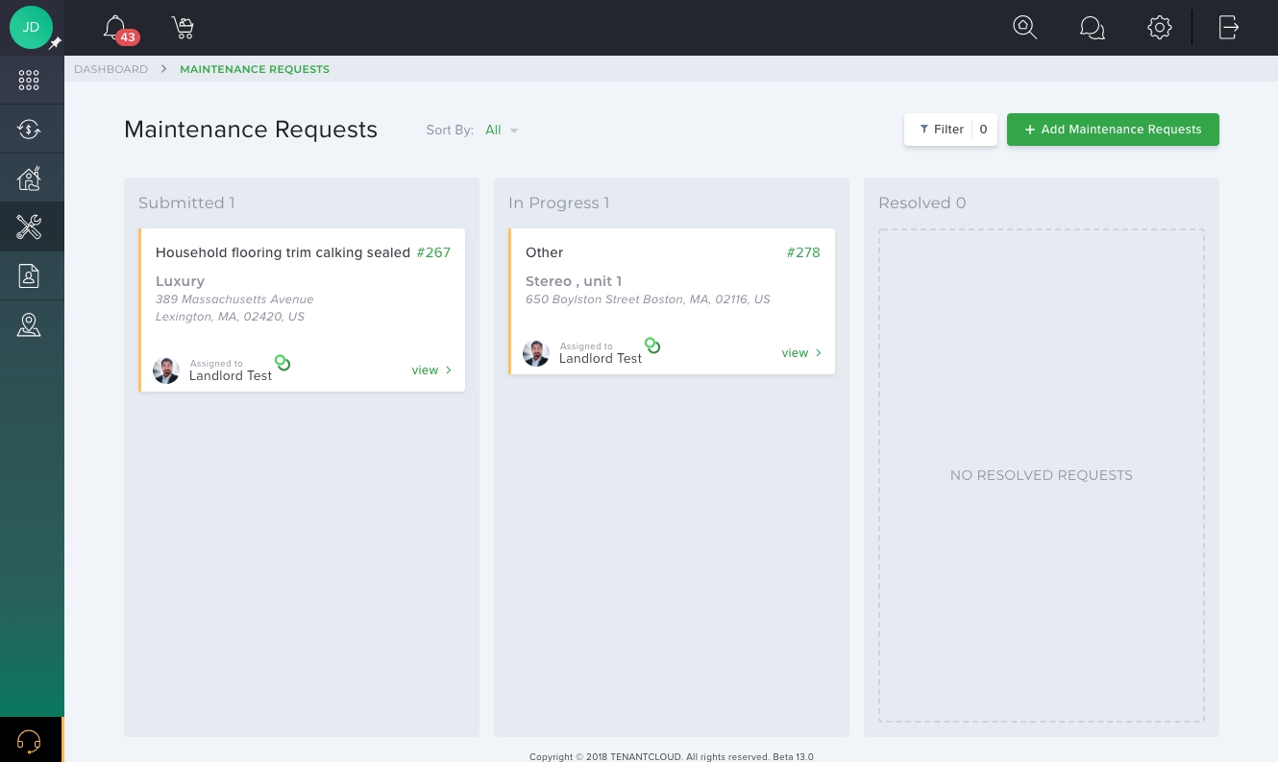
Task: Open view link on Household flooring card
Action: click(431, 370)
